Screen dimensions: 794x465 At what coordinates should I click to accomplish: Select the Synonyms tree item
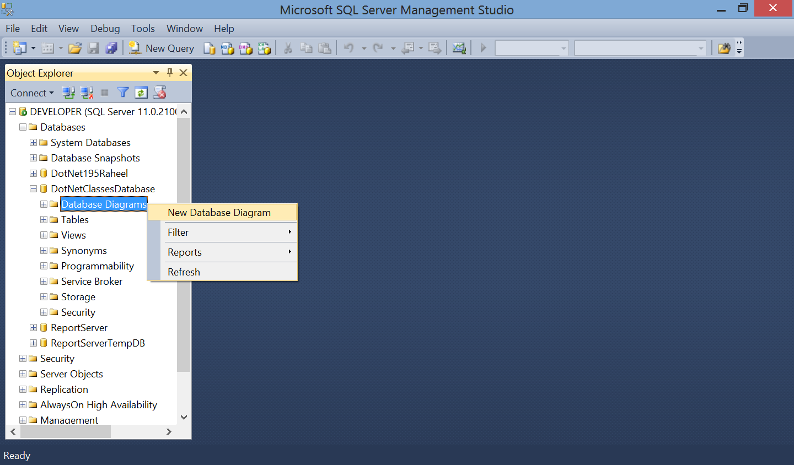(84, 251)
